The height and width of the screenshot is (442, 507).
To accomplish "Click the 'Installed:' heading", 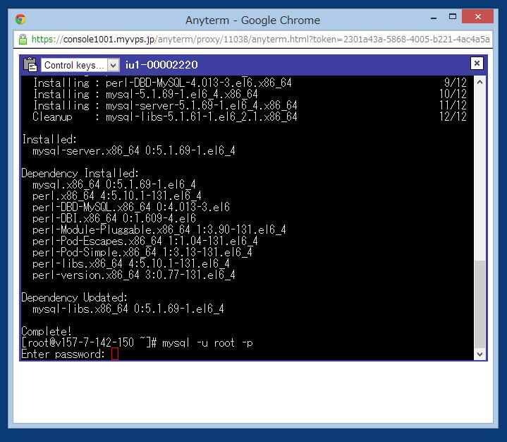I will (49, 139).
